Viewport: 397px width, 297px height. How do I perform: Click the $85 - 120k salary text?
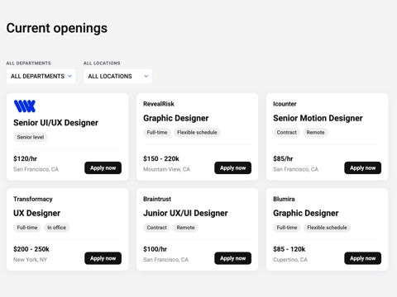289,249
